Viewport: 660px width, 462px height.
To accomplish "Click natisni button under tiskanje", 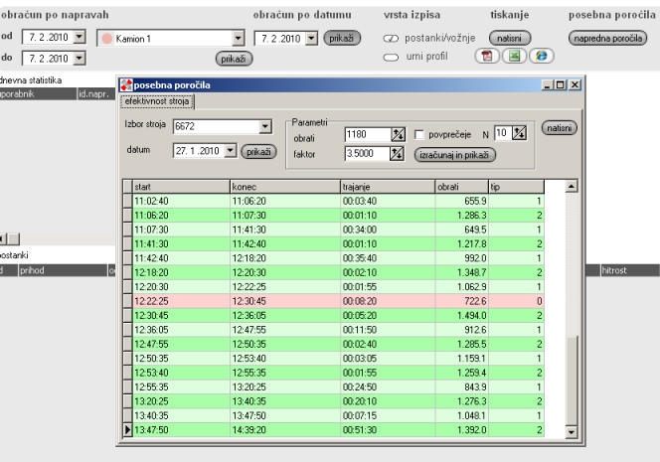I will tap(510, 39).
